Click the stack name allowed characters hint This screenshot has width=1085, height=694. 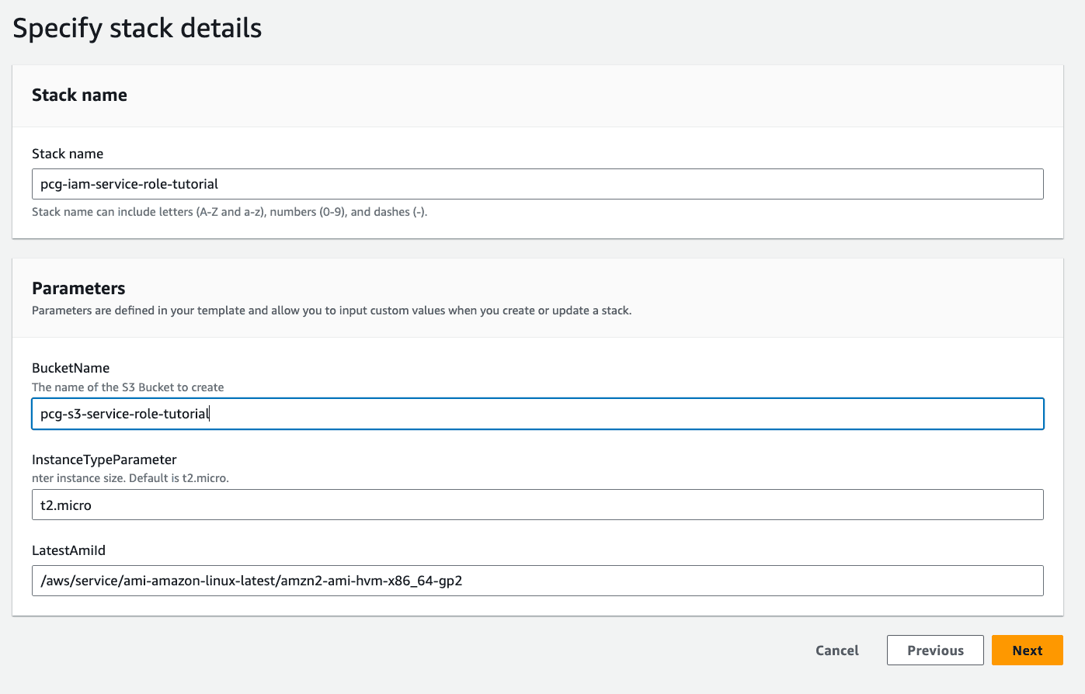[229, 212]
